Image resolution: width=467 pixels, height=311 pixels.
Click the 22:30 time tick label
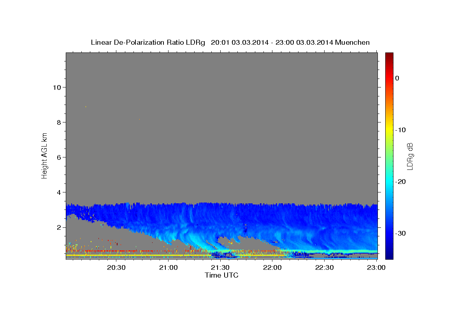[324, 267]
